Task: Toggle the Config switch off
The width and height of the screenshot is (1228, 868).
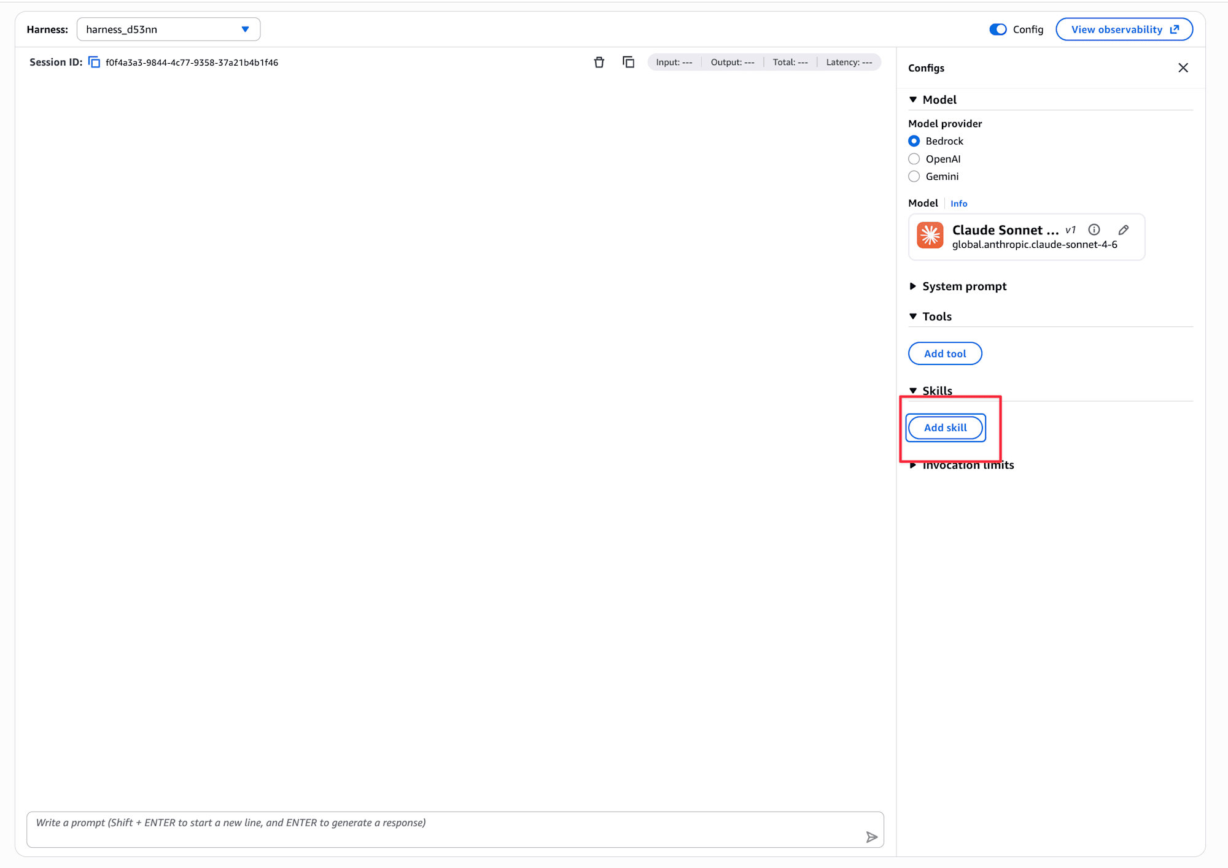Action: point(998,29)
